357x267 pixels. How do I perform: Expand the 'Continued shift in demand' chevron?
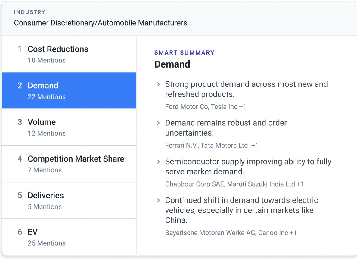click(158, 200)
